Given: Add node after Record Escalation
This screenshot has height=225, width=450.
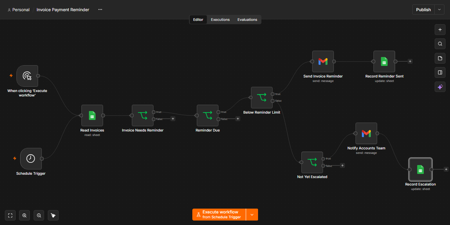Looking at the screenshot, I should pyautogui.click(x=446, y=169).
